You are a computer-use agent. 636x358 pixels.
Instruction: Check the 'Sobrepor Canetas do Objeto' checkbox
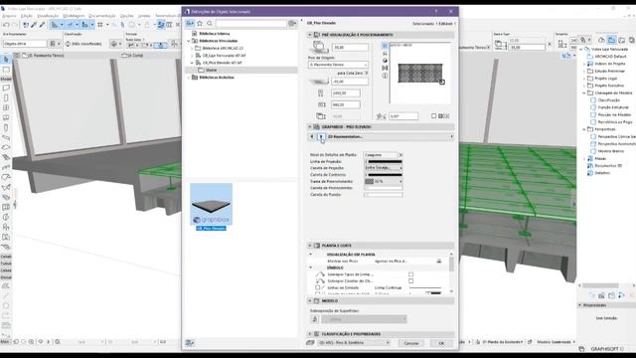pyautogui.click(x=410, y=280)
